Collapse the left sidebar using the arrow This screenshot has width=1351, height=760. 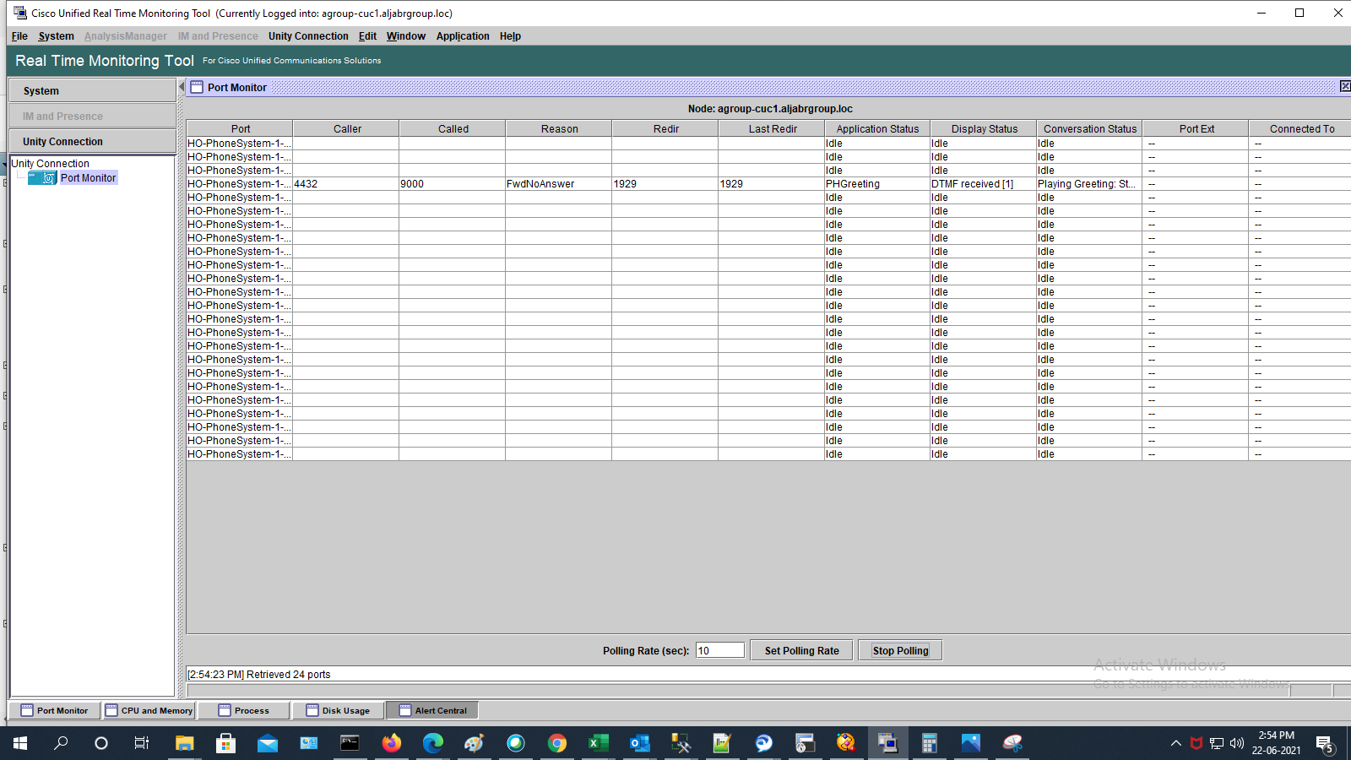pyautogui.click(x=182, y=87)
